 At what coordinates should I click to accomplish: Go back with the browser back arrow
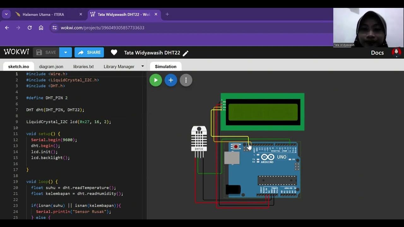point(7,28)
